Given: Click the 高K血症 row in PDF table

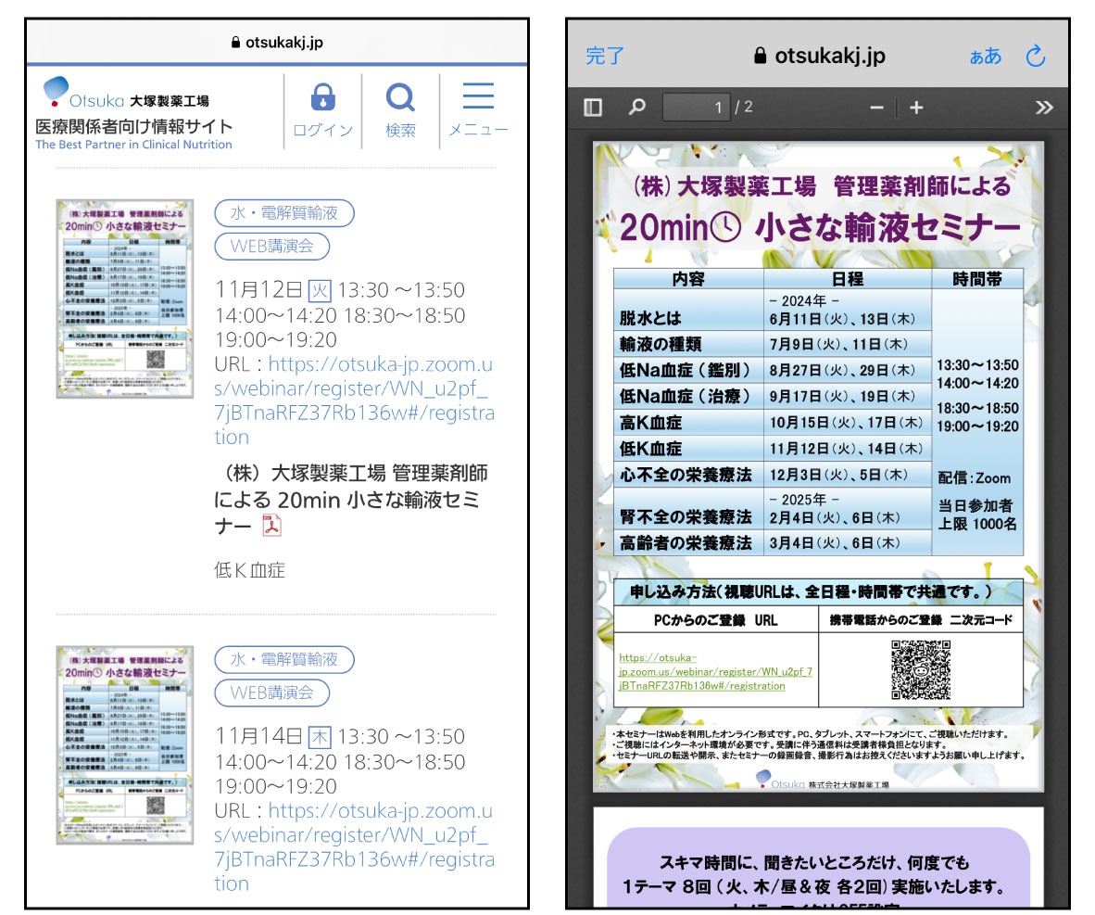Looking at the screenshot, I should pos(773,423).
